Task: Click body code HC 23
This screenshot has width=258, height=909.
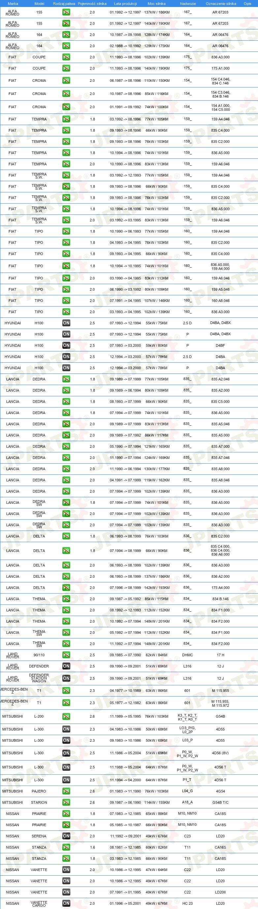Action: point(187,903)
